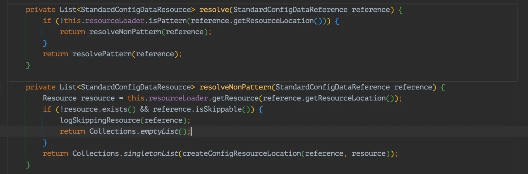Viewport: 528px width, 174px height.
Task: Click 'List<StandardConfigDataResource>' return type of resolveNonPattern
Action: point(127,87)
